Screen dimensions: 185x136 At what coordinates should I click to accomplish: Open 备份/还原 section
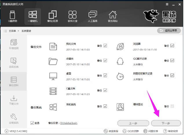pyautogui.click(x=53, y=17)
